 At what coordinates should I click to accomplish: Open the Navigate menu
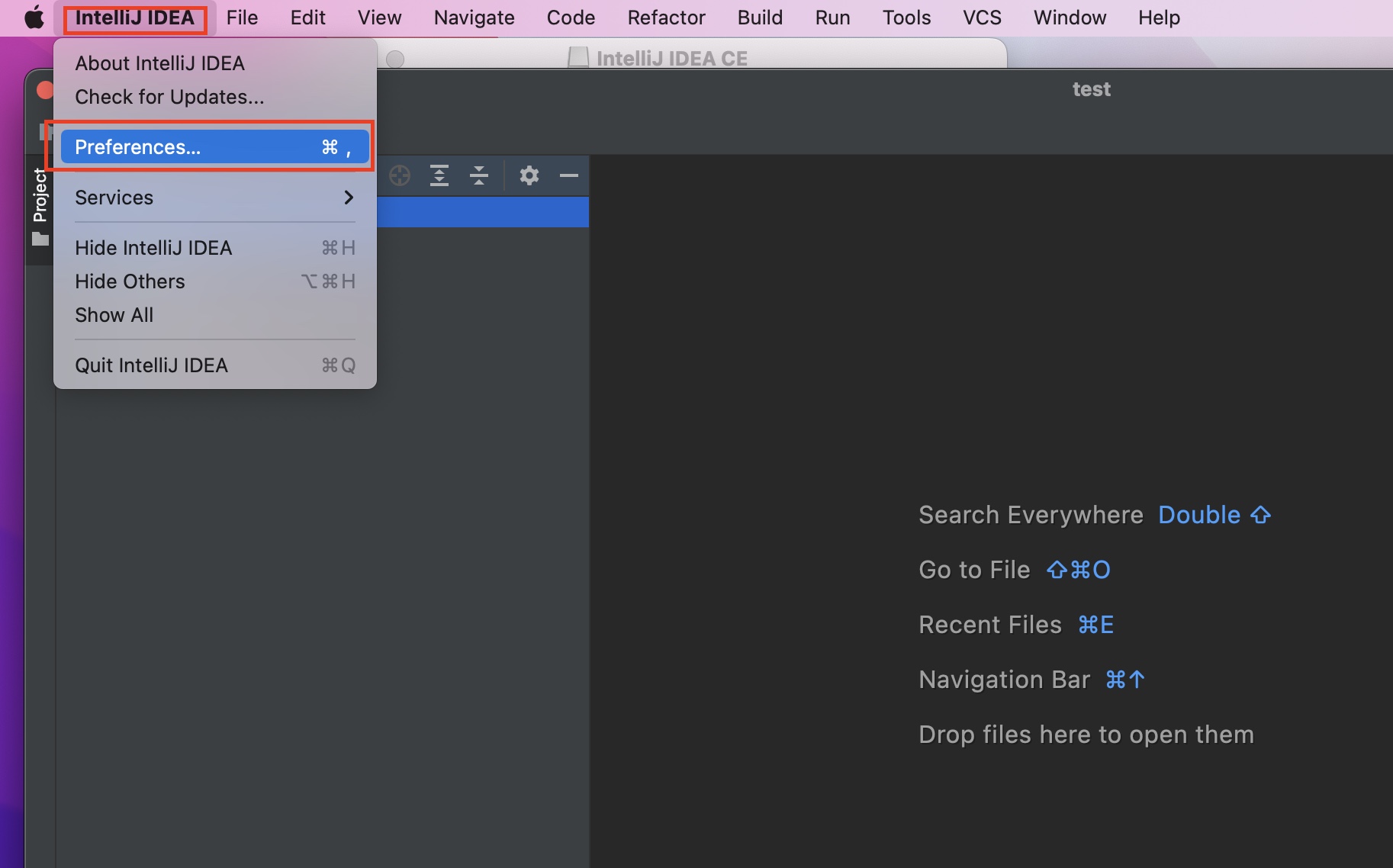(x=474, y=18)
